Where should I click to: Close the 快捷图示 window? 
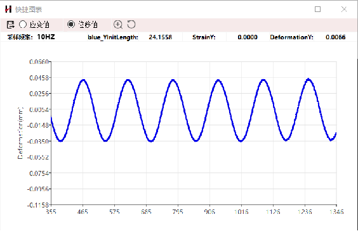pyautogui.click(x=344, y=9)
